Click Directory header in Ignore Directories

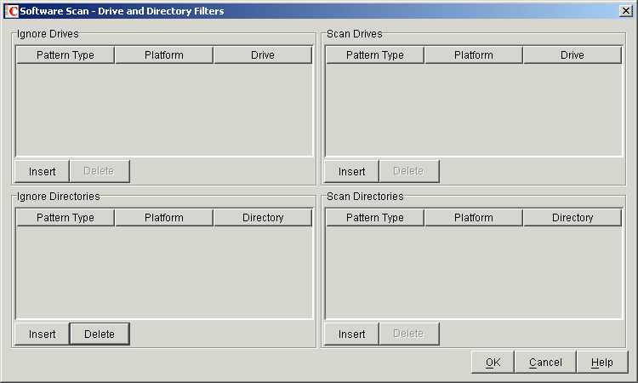pyautogui.click(x=263, y=217)
